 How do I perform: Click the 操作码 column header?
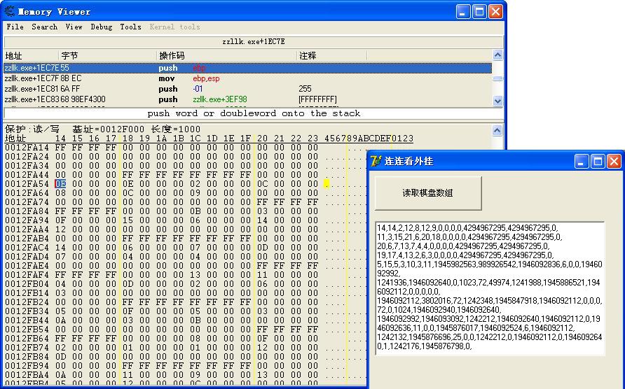[226, 56]
